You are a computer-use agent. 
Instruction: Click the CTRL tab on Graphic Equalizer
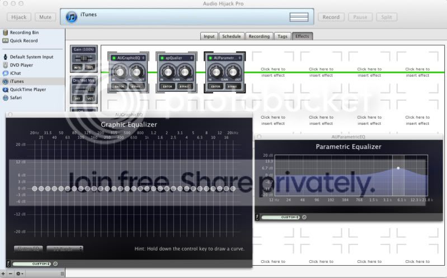point(8,263)
